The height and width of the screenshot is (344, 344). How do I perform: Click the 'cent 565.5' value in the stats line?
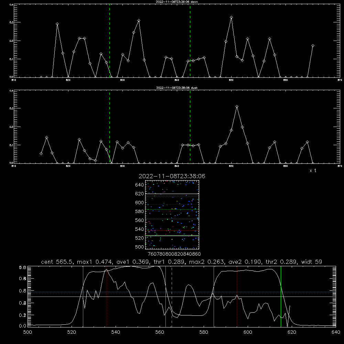[57, 262]
